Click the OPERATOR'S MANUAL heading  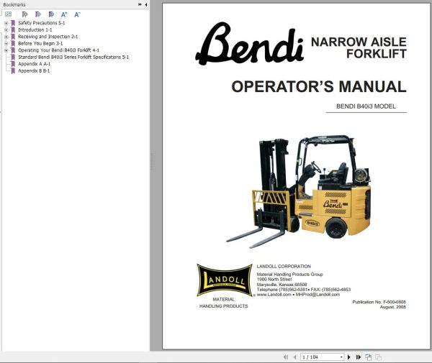pyautogui.click(x=319, y=87)
